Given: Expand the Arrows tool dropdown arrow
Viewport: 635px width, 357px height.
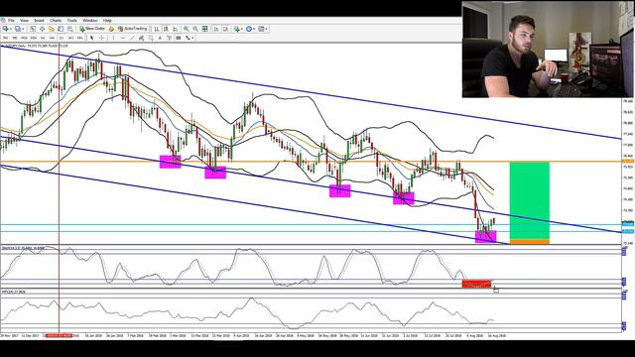Looking at the screenshot, I should 192,38.
